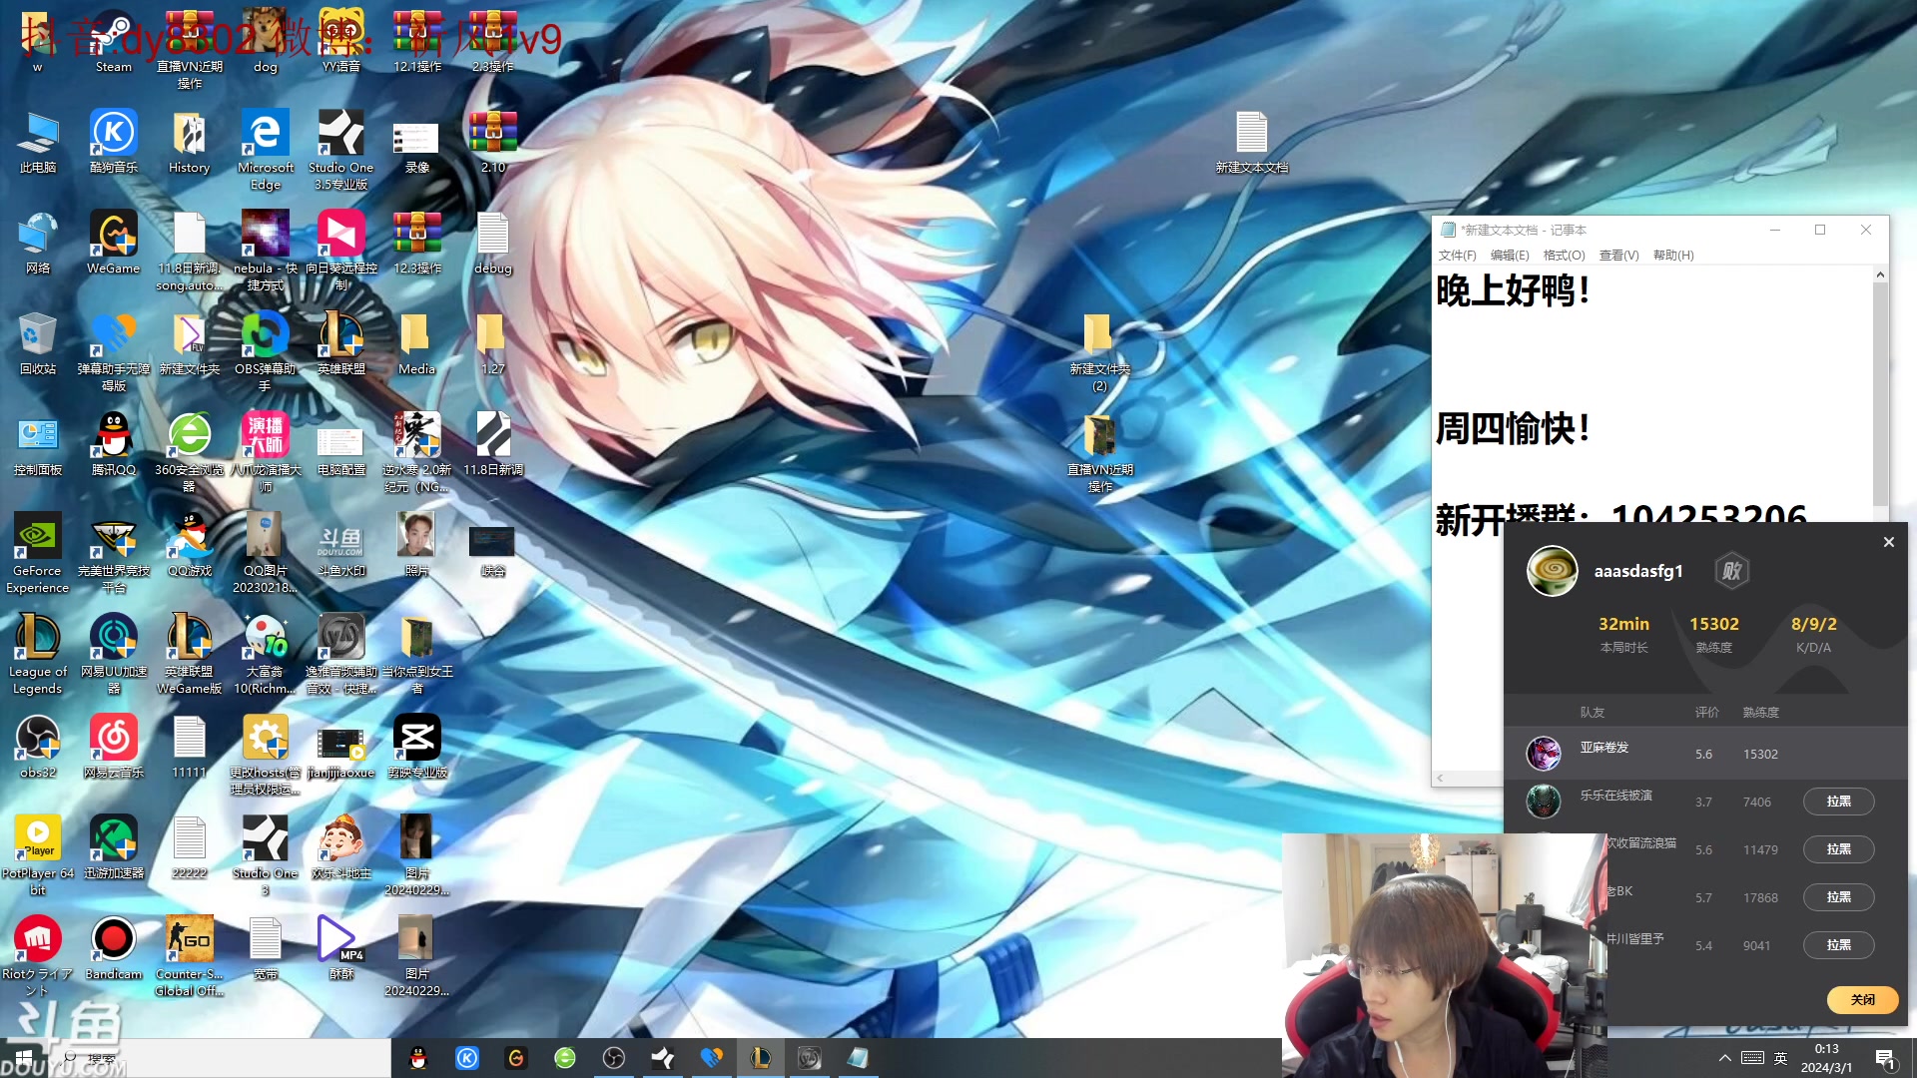Image resolution: width=1917 pixels, height=1078 pixels.
Task: Launch the Bandicam desktop shortcut
Action: tap(113, 947)
